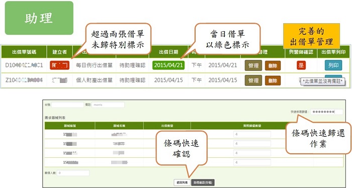Viewport: 352px width, 188px height.
Task: Click the 出借日期 column header
Action: (168, 52)
